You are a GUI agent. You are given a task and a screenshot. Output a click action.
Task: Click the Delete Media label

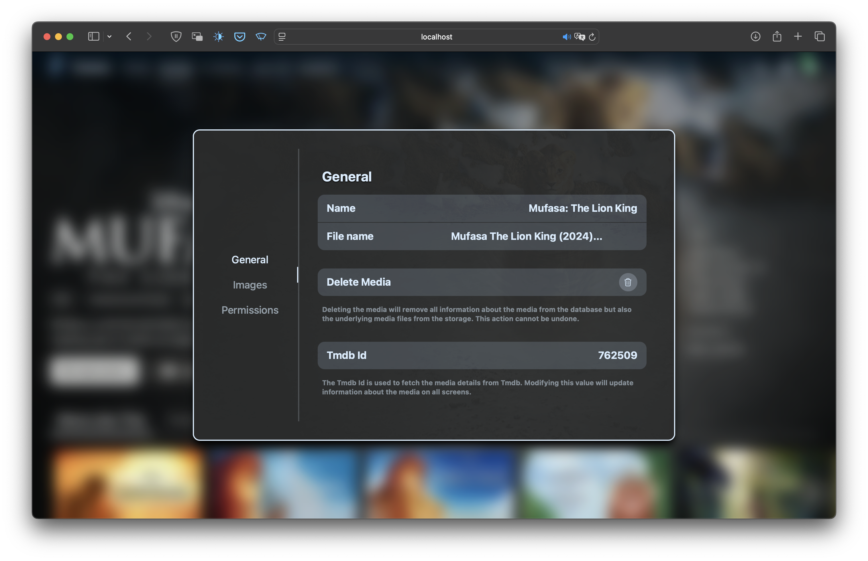358,282
